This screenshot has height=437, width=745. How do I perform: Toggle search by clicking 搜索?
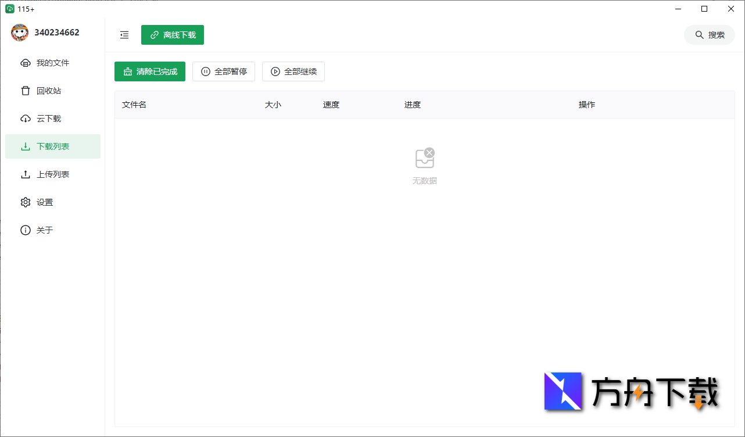click(709, 34)
